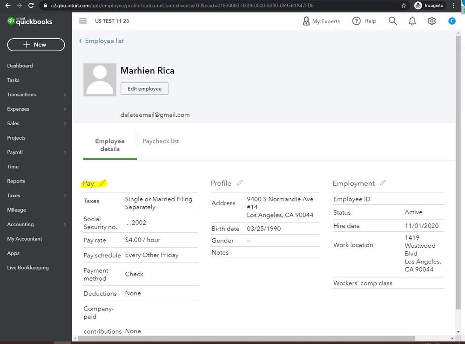Open Reports in the sidebar

coord(16,181)
